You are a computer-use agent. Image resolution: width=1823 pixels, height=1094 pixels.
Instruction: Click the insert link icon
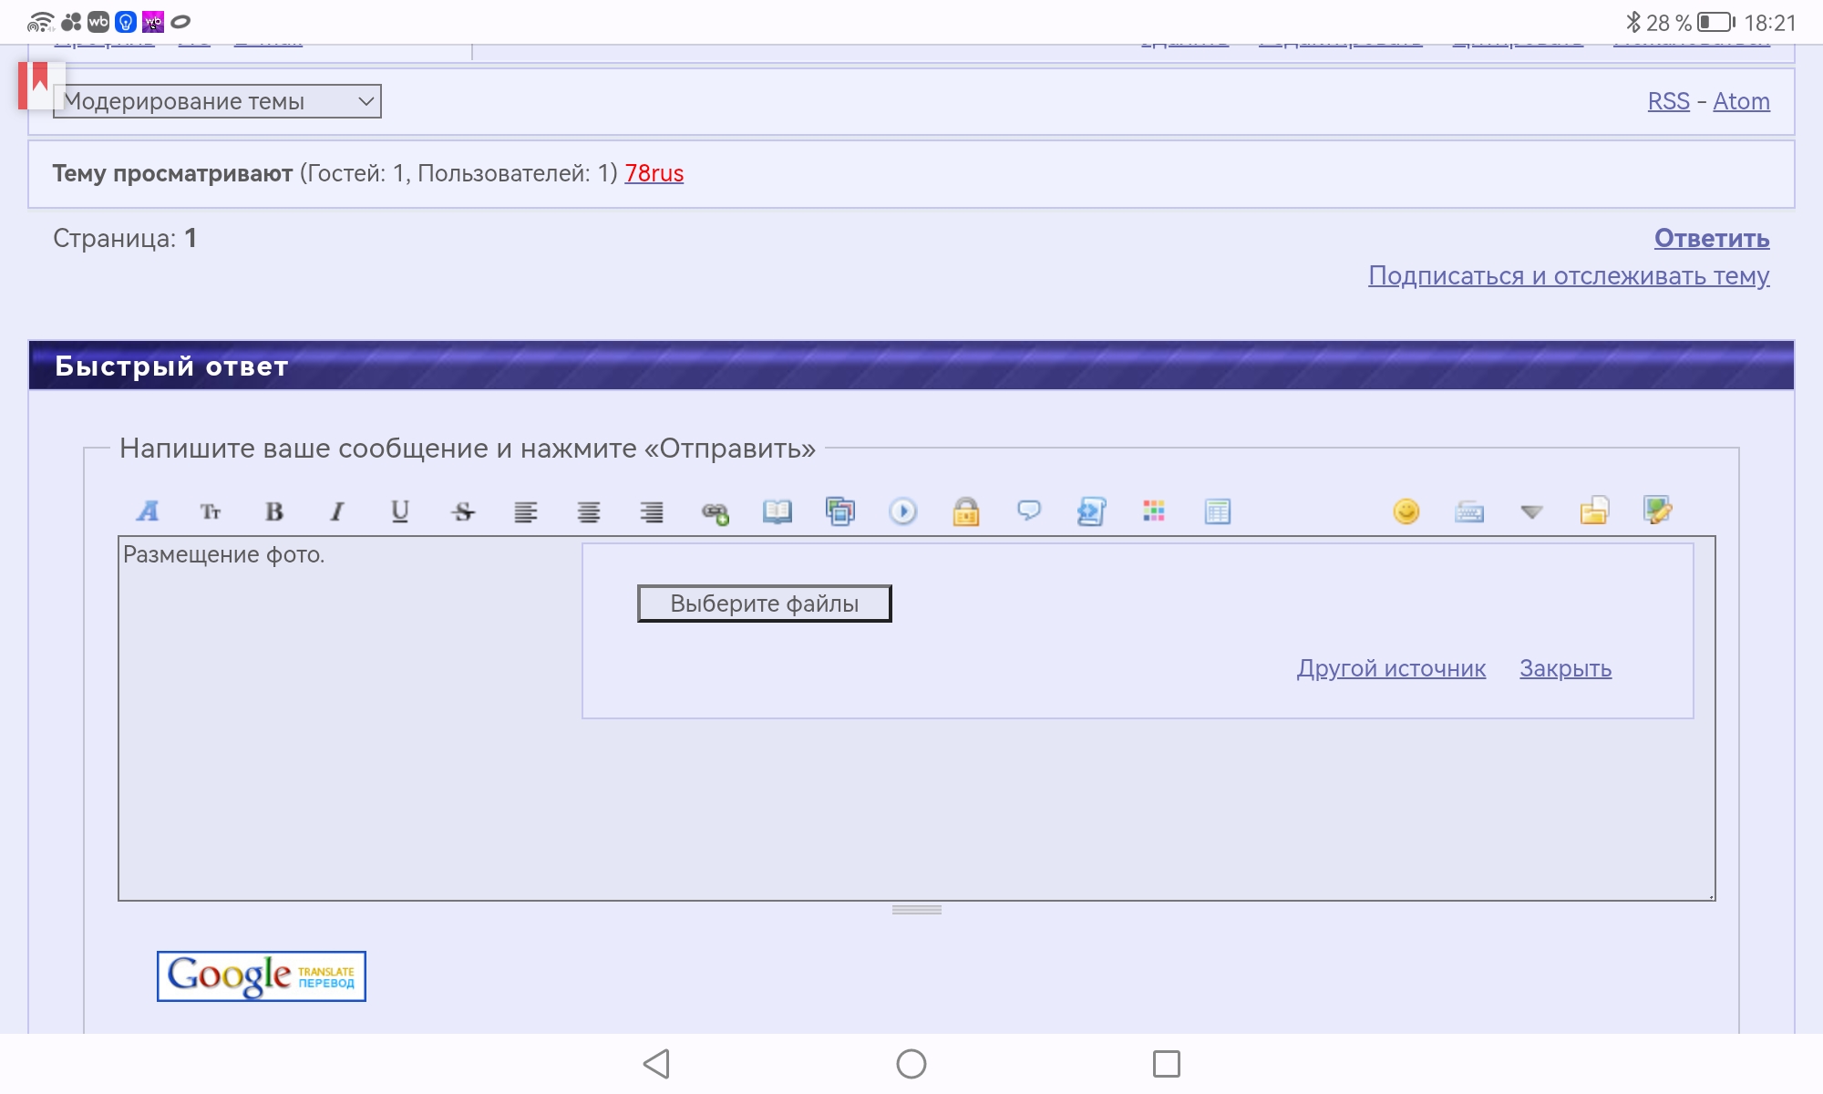[715, 512]
